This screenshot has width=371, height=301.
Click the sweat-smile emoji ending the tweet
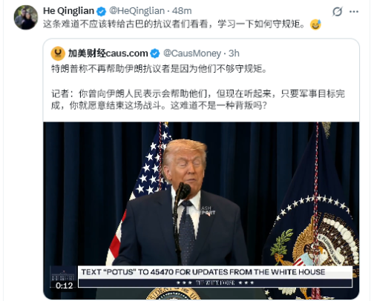[315, 24]
